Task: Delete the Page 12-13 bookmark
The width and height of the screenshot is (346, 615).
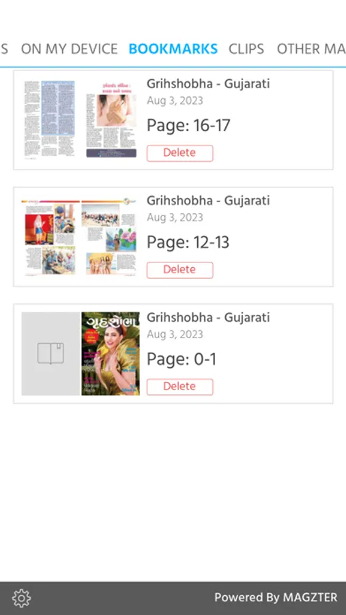Action: [180, 270]
